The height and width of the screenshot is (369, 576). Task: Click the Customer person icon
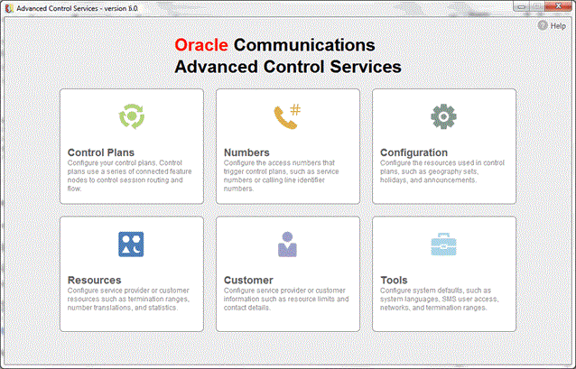point(287,244)
